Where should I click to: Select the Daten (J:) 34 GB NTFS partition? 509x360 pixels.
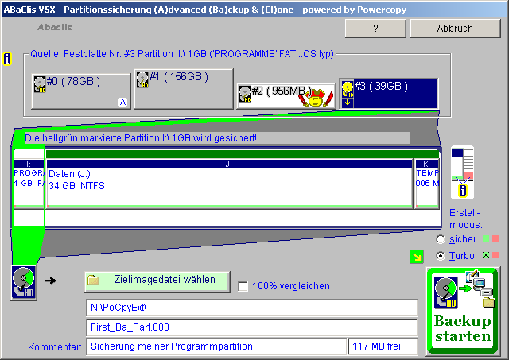[x=228, y=184]
